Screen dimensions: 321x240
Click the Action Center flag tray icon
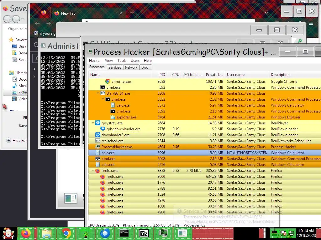[283, 233]
